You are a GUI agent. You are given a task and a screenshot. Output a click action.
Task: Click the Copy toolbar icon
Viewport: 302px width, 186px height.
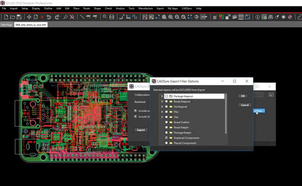(36, 17)
